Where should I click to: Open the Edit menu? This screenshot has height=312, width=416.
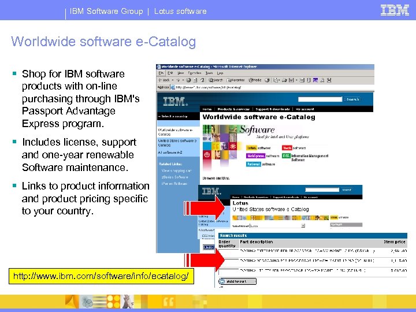170,73
